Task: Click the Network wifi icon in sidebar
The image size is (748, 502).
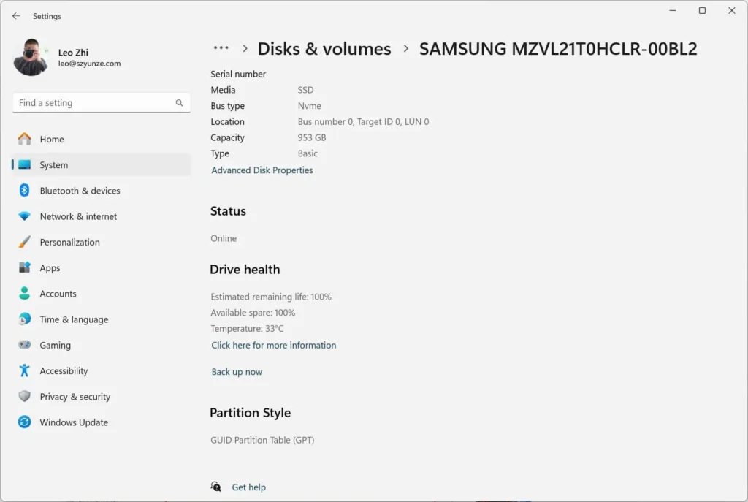Action: [x=24, y=216]
